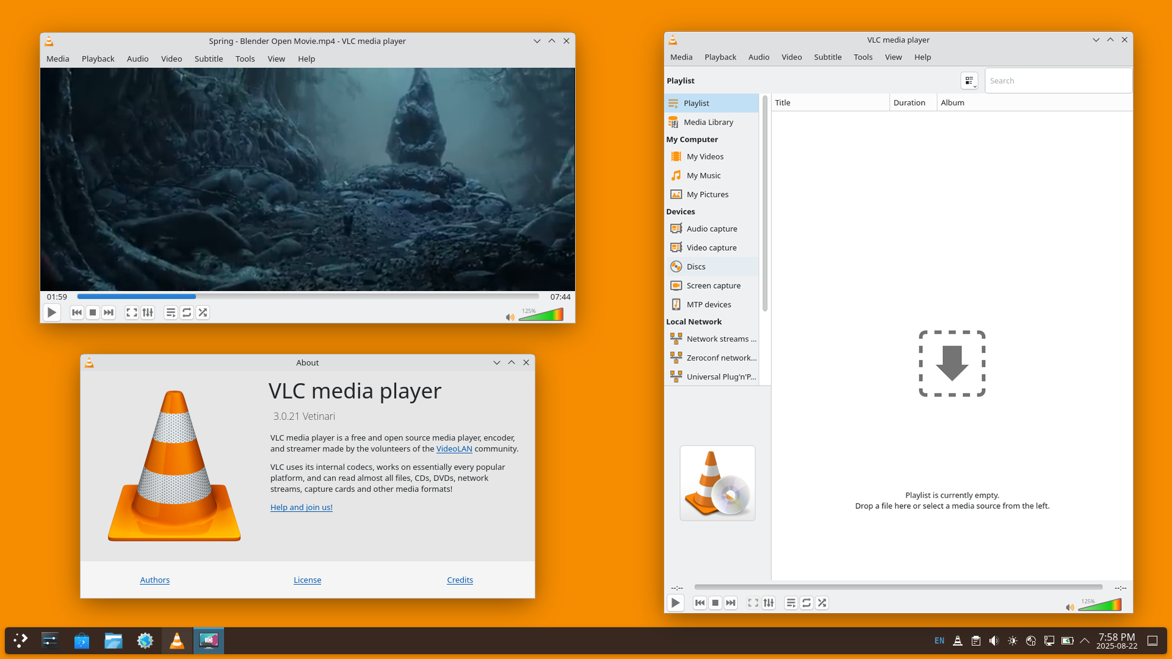Click the Help and join us link
The width and height of the screenshot is (1172, 659).
tap(301, 507)
